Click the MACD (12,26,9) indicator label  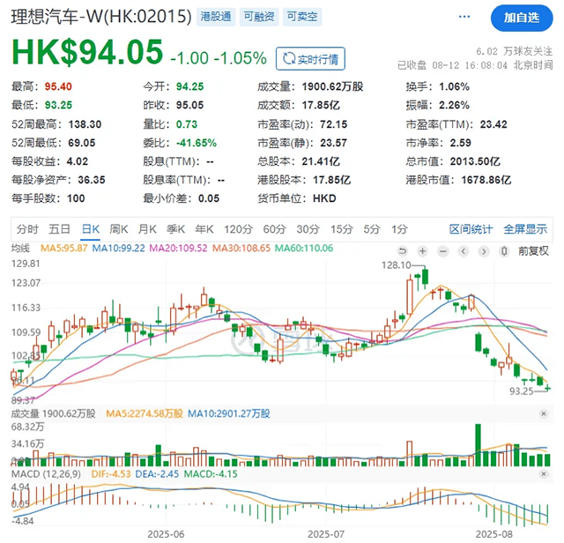[x=46, y=474]
